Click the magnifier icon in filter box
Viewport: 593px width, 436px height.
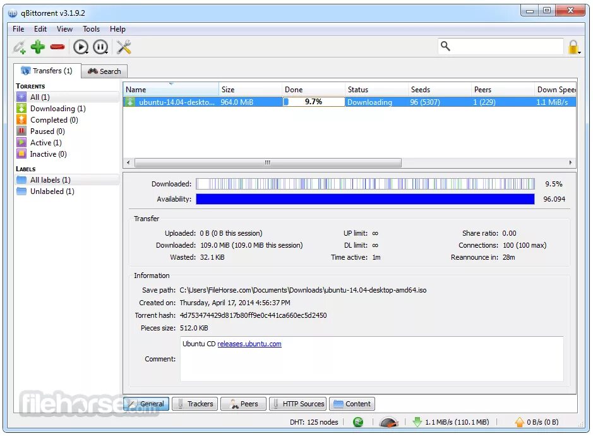tap(445, 46)
